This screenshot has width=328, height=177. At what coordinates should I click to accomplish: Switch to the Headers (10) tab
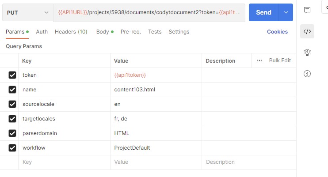(x=71, y=32)
